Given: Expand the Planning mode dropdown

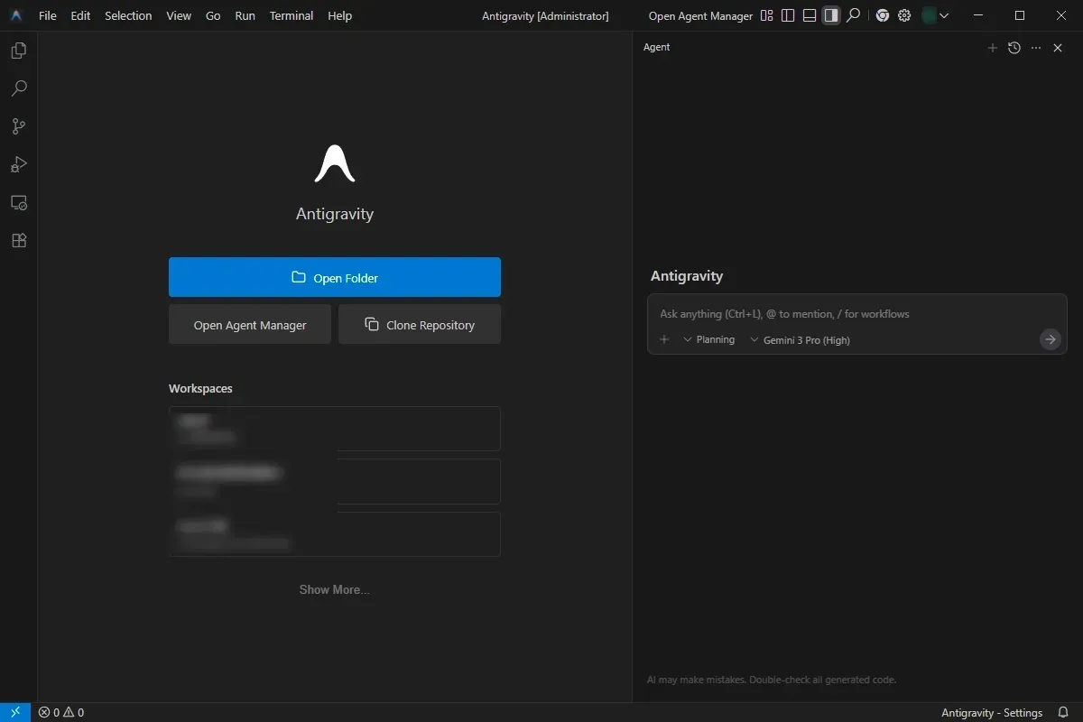Looking at the screenshot, I should 709,340.
